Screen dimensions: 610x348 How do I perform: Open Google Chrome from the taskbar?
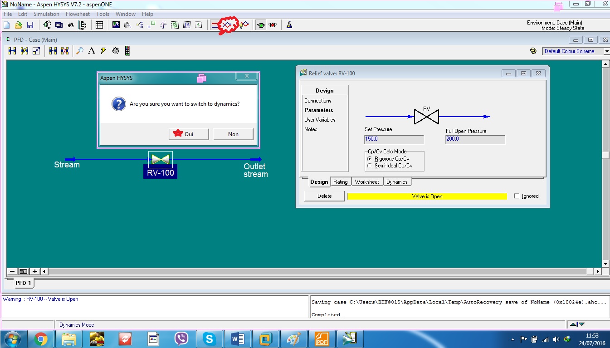(x=40, y=338)
